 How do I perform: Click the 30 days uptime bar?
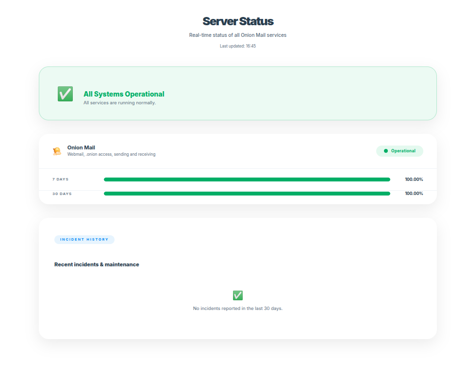[247, 194]
